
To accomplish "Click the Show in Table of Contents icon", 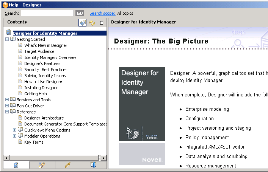I will (x=82, y=23).
